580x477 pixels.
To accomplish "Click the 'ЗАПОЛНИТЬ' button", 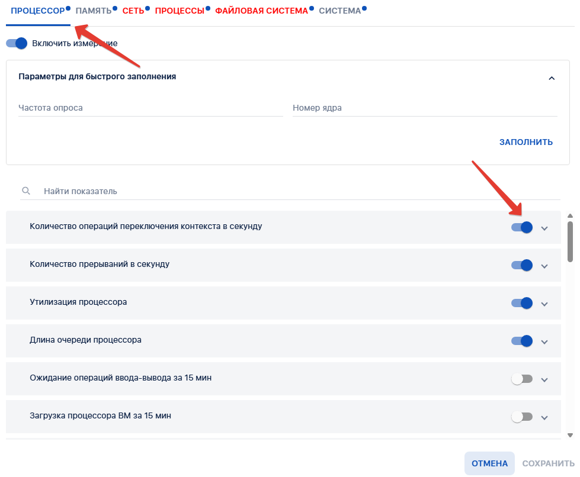I will coord(525,142).
